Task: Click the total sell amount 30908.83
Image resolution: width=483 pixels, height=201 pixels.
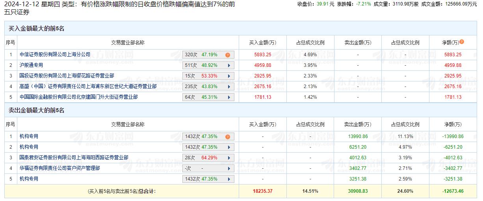Action: pos(358,191)
